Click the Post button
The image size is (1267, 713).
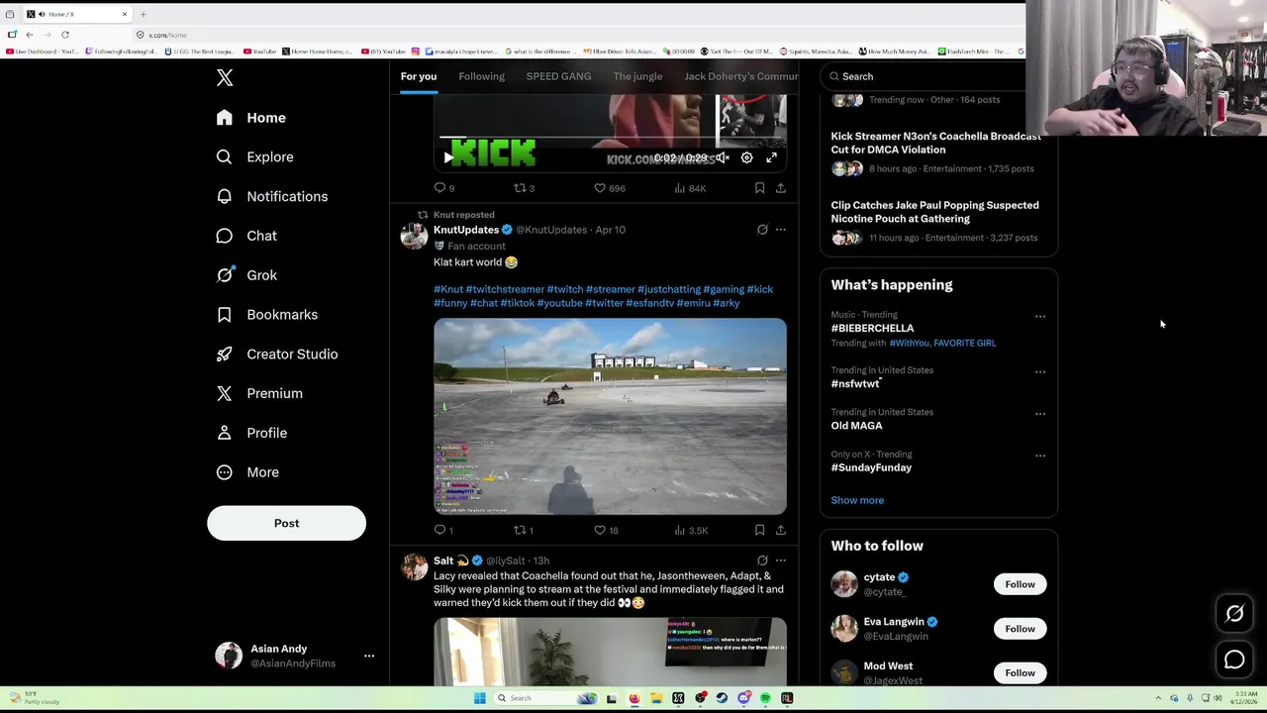pos(286,523)
